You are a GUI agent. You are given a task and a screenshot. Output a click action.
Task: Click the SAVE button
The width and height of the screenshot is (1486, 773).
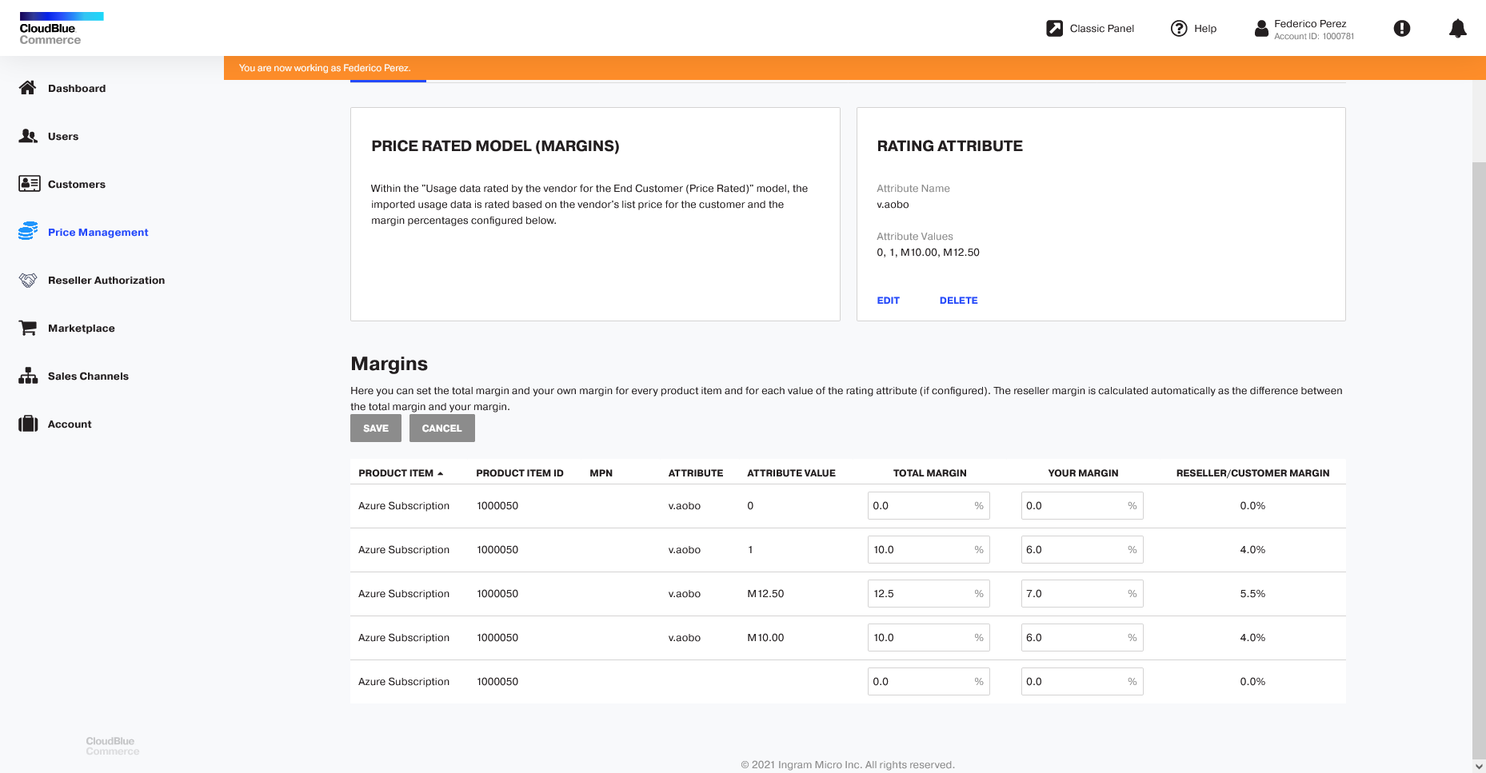[x=376, y=428]
